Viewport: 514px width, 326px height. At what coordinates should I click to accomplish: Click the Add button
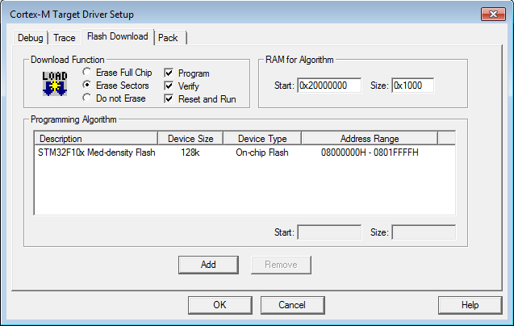[208, 265]
